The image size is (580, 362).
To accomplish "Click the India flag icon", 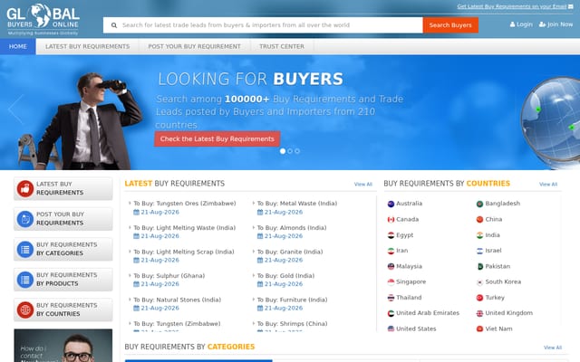I will click(x=479, y=235).
